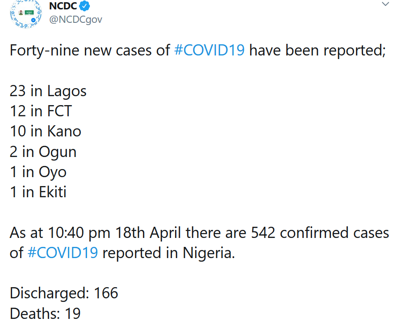Open the @NCDCgov handle link

click(75, 20)
